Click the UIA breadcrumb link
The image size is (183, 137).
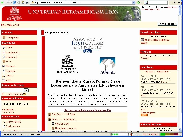(3, 25)
